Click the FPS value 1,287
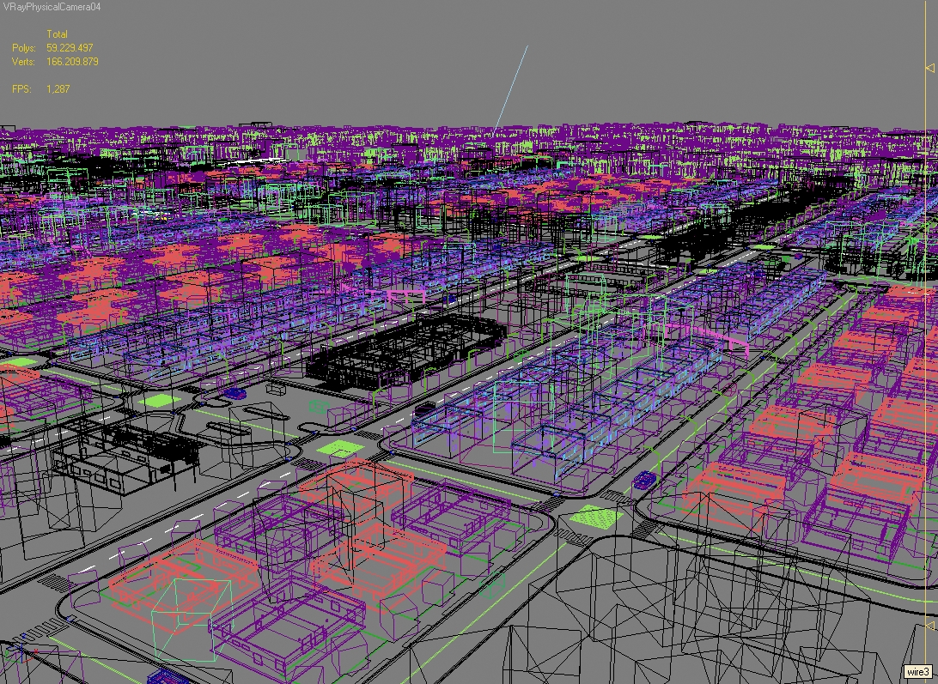 click(58, 89)
